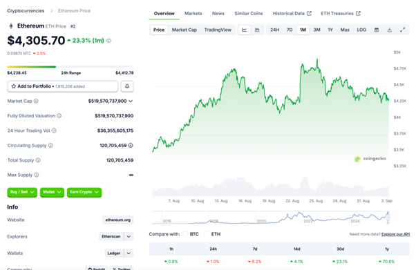
Task: Click info icon next to Circulating Supply value
Action: [131, 145]
